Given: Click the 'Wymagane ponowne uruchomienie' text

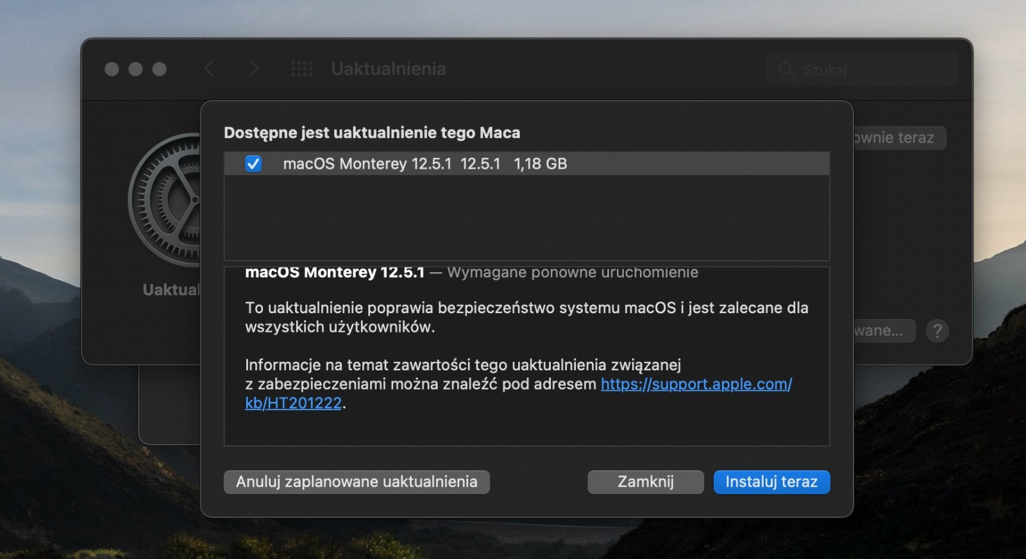Looking at the screenshot, I should point(573,272).
